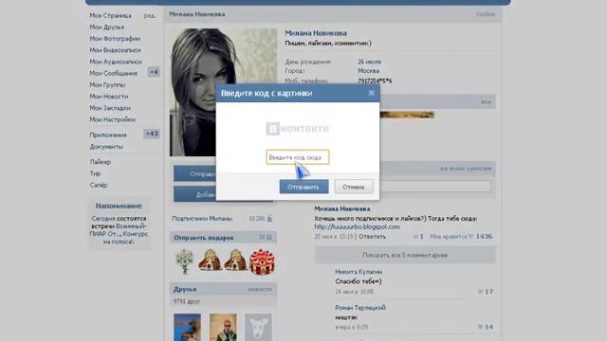
Task: Open Мои Сообщения
Action: [x=114, y=73]
